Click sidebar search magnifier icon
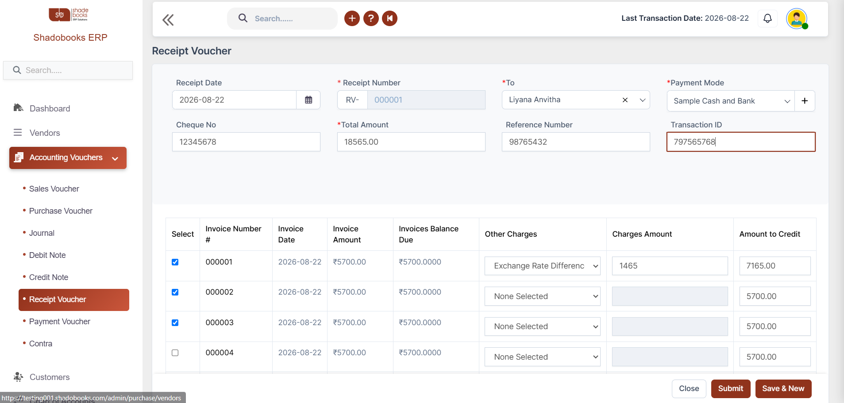The height and width of the screenshot is (403, 844). click(17, 70)
